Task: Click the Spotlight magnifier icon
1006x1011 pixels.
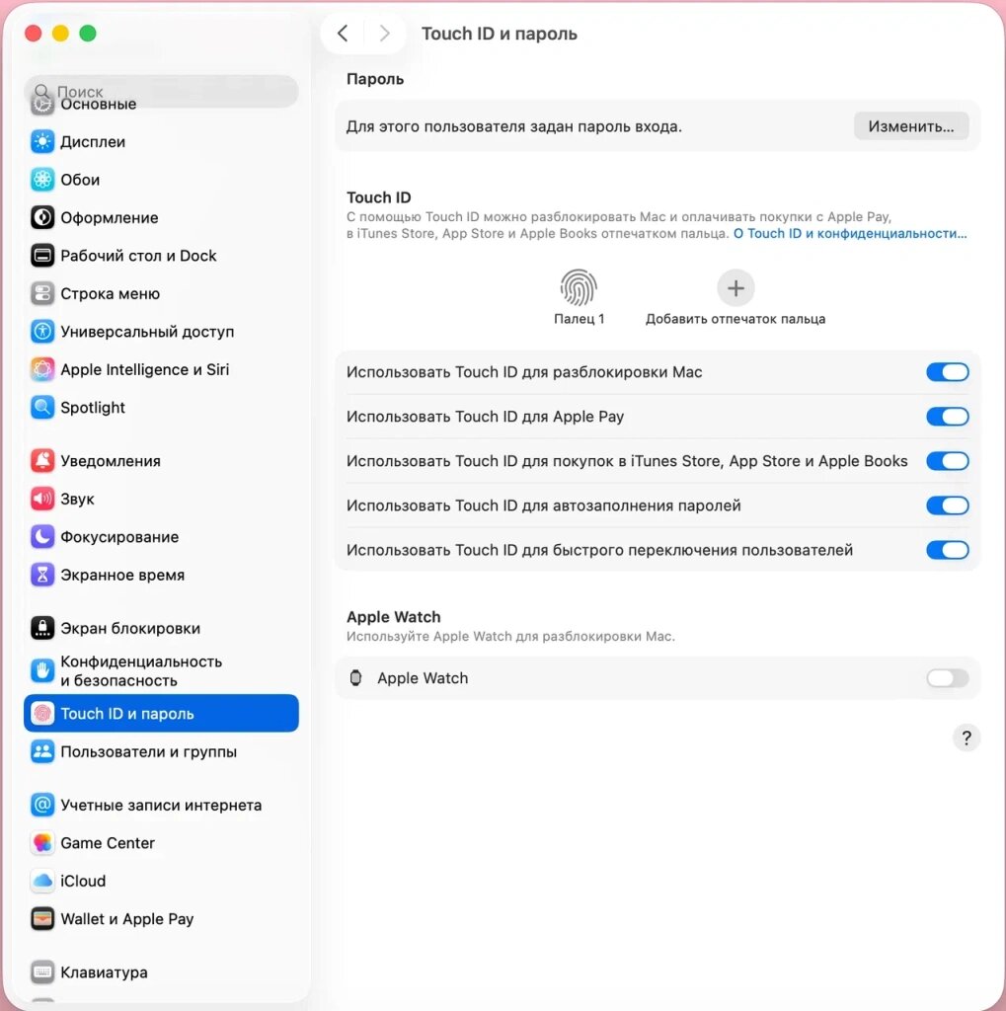Action: pos(42,408)
